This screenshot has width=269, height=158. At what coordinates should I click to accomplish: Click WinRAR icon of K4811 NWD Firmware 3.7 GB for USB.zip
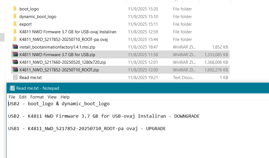point(15,54)
